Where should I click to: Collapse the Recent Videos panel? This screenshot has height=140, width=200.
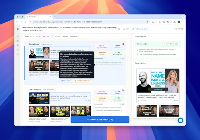click(180, 63)
